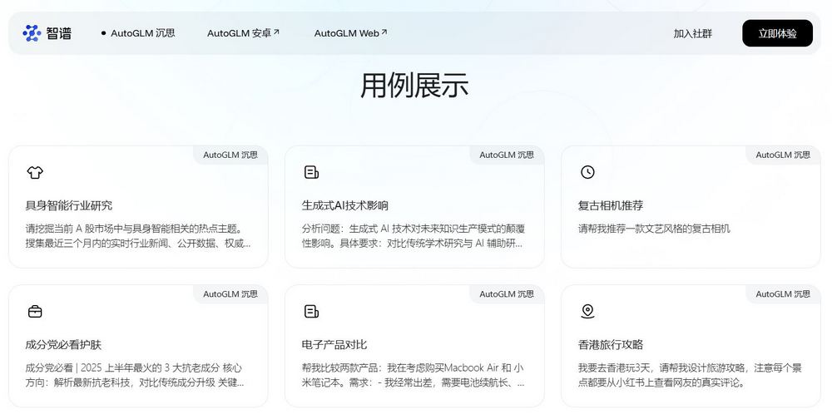
Task: Click the briefcase icon in 成分党必看护肤 card
Action: pyautogui.click(x=35, y=311)
